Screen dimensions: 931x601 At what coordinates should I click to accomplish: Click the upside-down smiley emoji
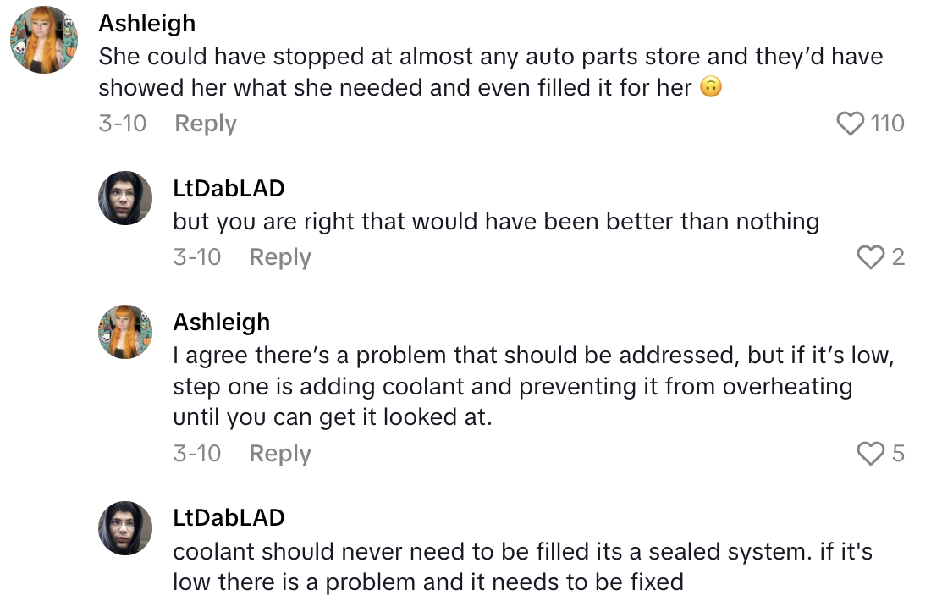click(x=712, y=87)
